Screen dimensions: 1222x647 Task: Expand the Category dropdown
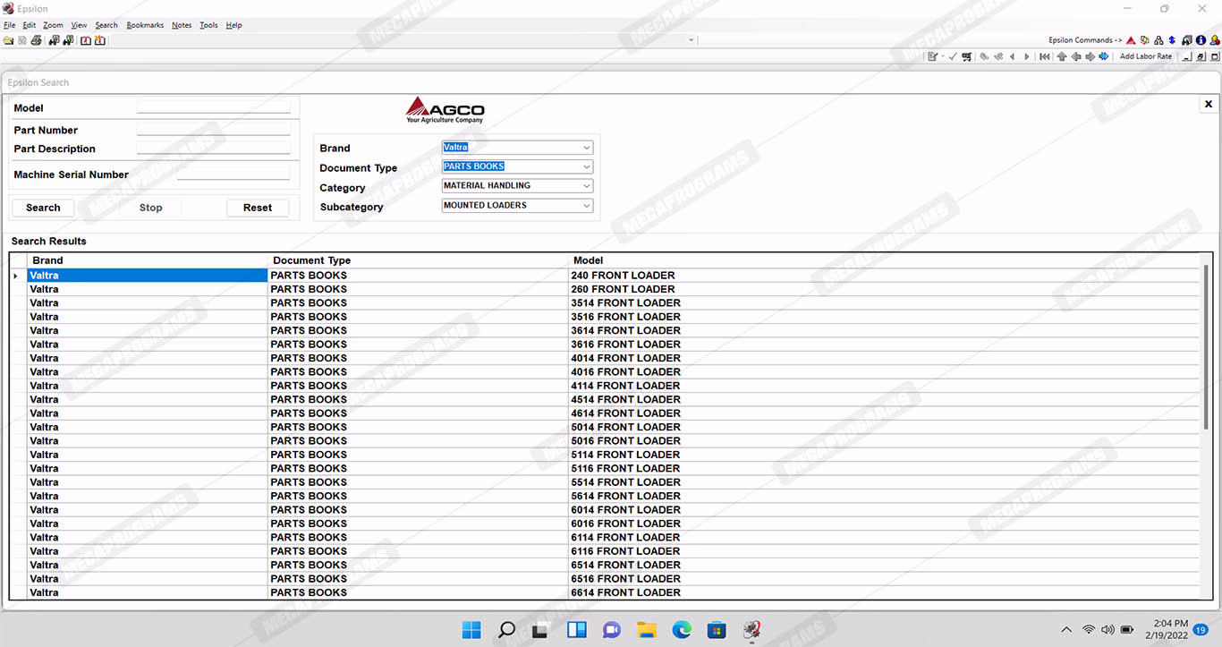tap(586, 186)
